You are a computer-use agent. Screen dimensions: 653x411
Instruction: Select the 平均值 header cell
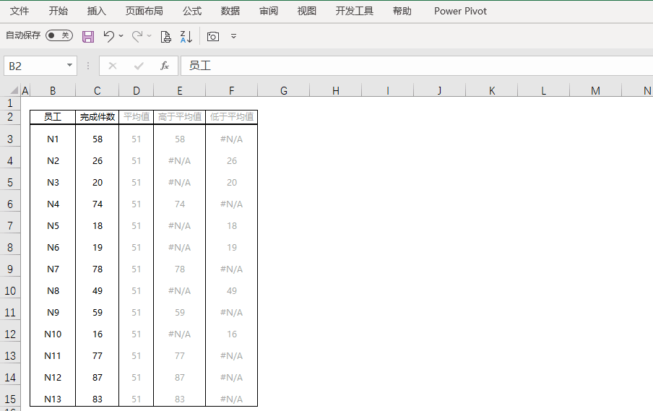(x=137, y=117)
